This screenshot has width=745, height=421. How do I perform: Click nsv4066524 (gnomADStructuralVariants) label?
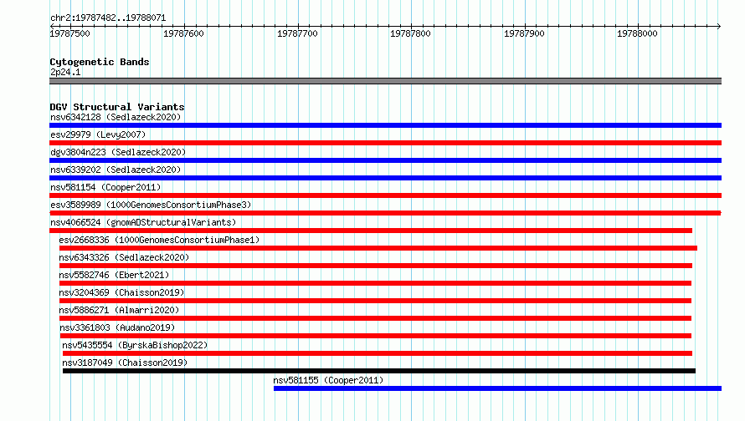tap(143, 222)
